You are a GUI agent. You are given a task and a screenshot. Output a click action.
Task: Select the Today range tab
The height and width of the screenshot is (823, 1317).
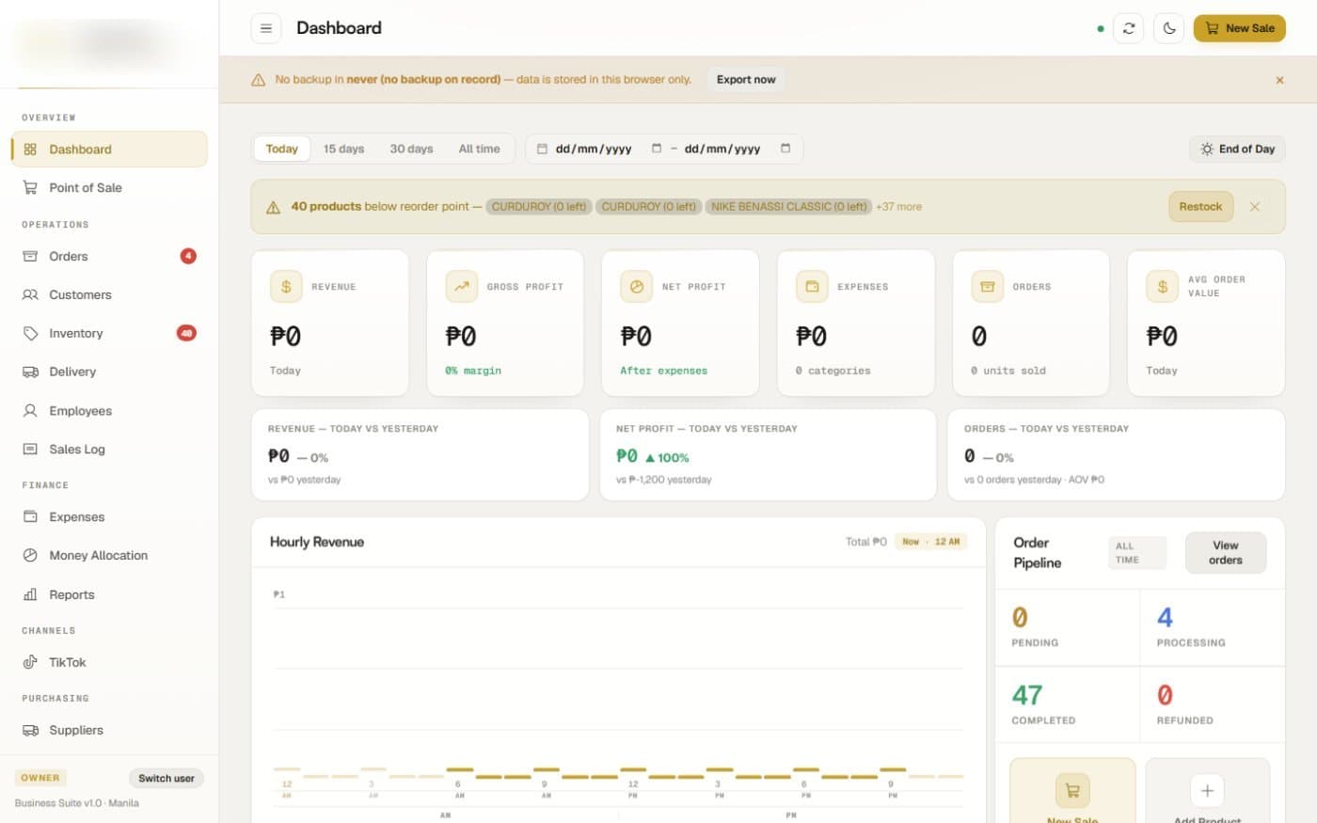click(x=281, y=149)
